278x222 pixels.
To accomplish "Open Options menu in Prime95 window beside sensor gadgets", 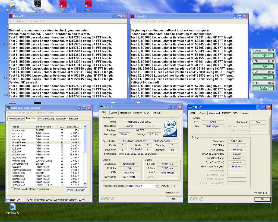I will point(156,21).
